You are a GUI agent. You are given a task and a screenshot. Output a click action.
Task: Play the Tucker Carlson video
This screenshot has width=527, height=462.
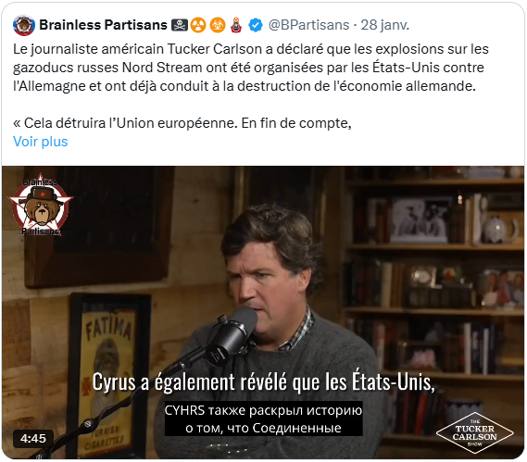coord(263,312)
